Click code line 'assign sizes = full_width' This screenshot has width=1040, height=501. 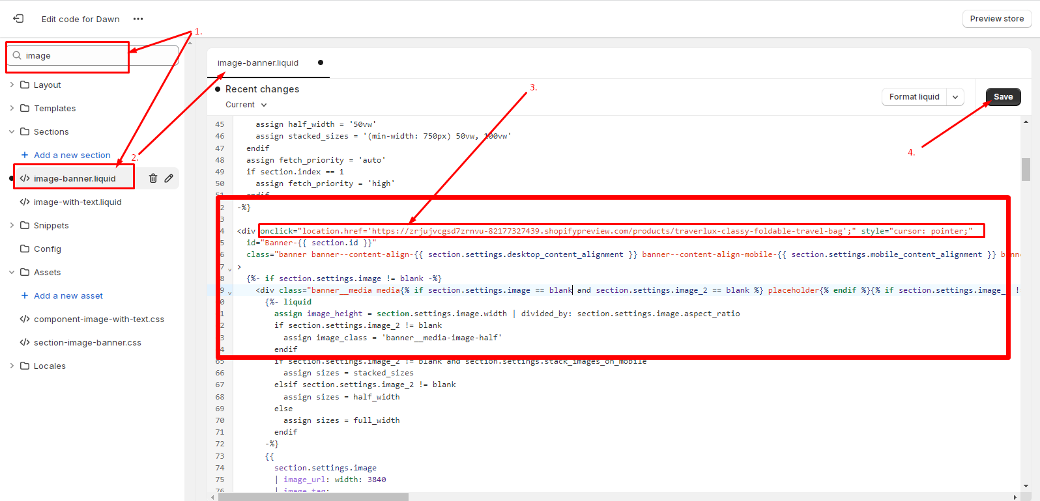pos(341,421)
